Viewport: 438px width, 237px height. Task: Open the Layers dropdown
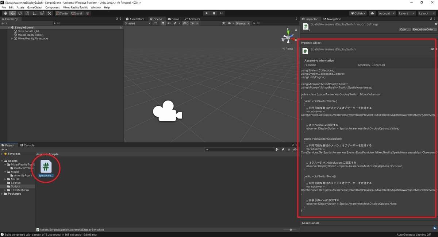(406, 13)
